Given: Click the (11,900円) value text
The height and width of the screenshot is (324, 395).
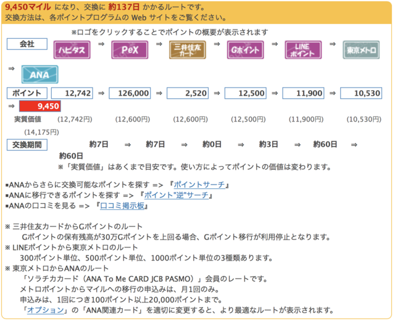Looking at the screenshot, I should (x=306, y=119).
